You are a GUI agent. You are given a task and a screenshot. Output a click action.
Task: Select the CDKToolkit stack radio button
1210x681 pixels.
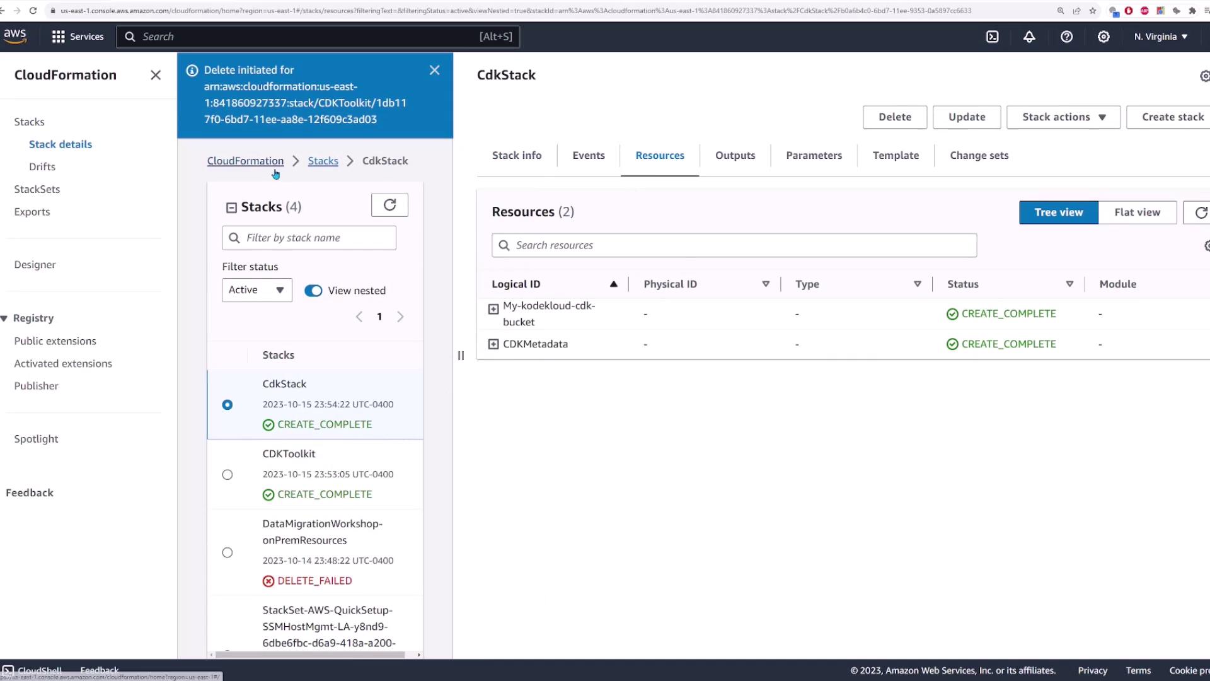coord(228,475)
